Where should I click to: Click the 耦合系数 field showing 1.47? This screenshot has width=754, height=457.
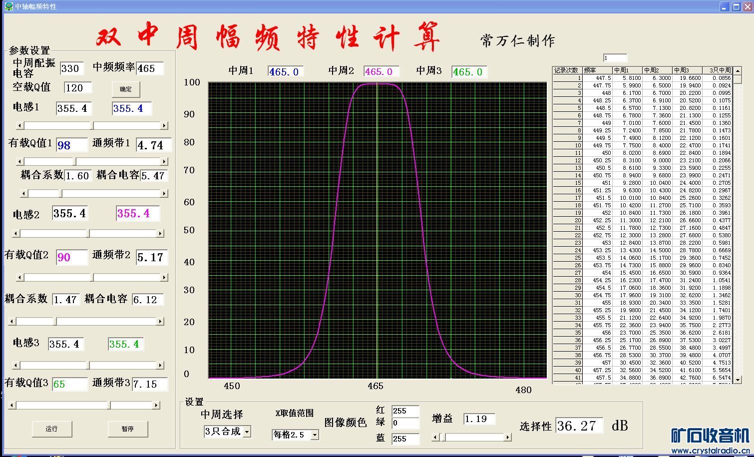pos(66,300)
